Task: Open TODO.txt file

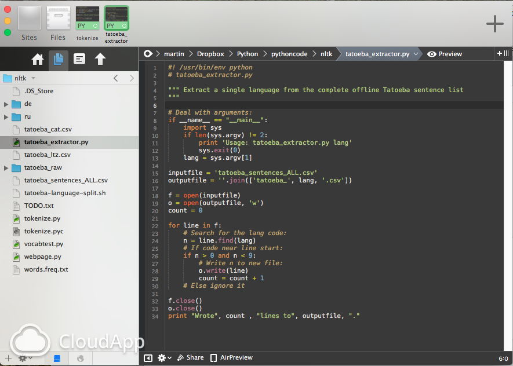Action: click(x=70, y=206)
